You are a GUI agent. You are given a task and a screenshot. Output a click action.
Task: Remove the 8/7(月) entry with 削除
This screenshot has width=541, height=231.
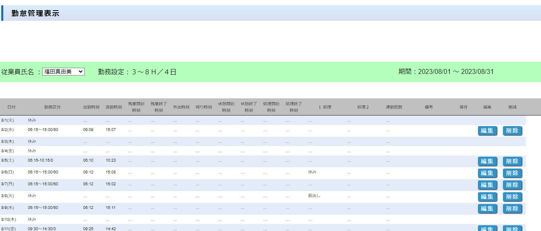click(x=512, y=185)
